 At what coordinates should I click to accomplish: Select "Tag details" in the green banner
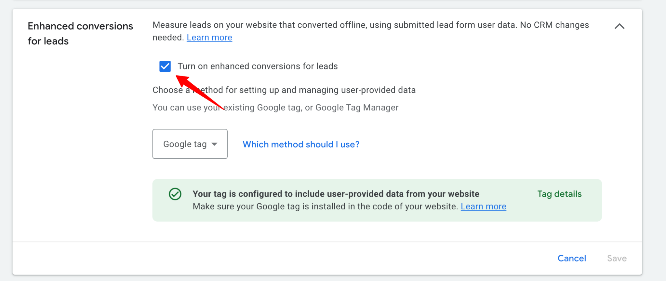coord(559,194)
